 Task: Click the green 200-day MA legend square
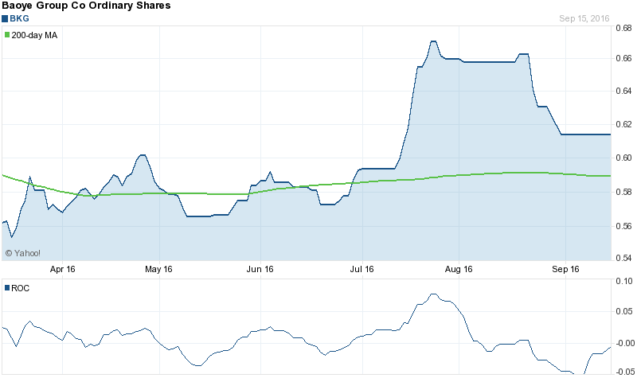pos(7,35)
